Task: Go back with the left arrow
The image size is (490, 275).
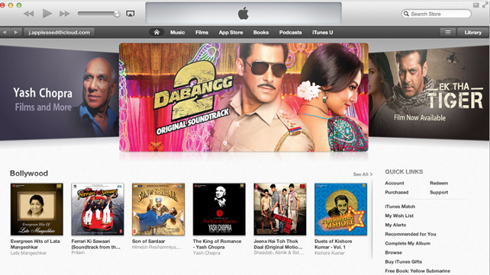Action: 5,32
